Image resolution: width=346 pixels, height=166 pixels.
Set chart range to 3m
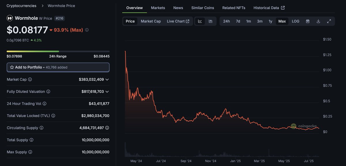260,21
